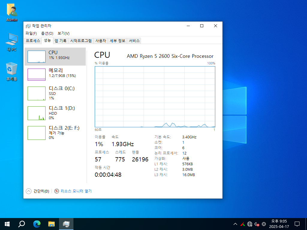Click the 논리 프로세서 value 12
This screenshot has width=307, height=230.
[x=184, y=153]
